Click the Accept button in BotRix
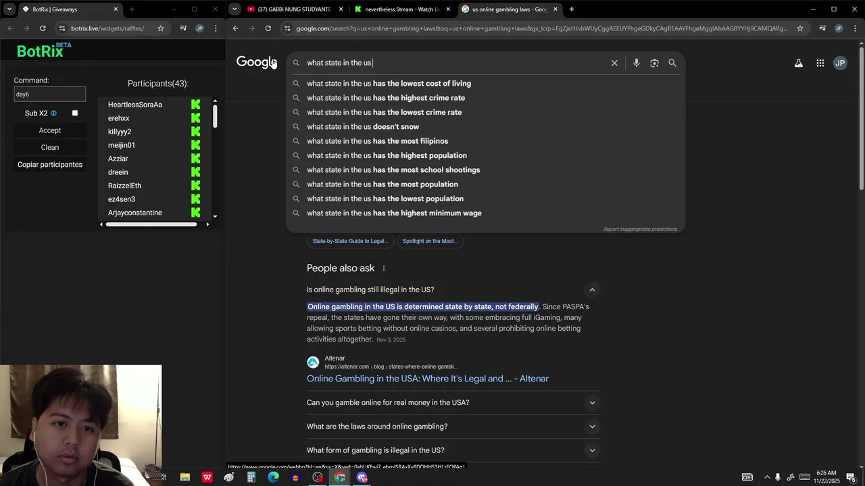Screen dimensions: 865x486 pyautogui.click(x=50, y=130)
